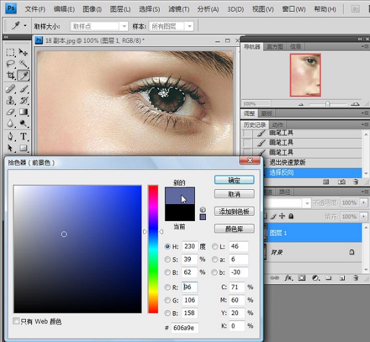The width and height of the screenshot is (370, 342).
Task: Click the 颜色库 button
Action: click(x=234, y=229)
